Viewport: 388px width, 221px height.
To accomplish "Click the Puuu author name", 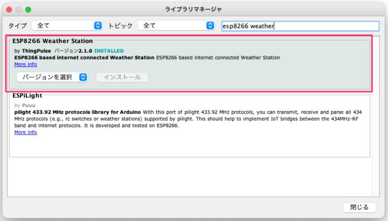I will point(28,105).
